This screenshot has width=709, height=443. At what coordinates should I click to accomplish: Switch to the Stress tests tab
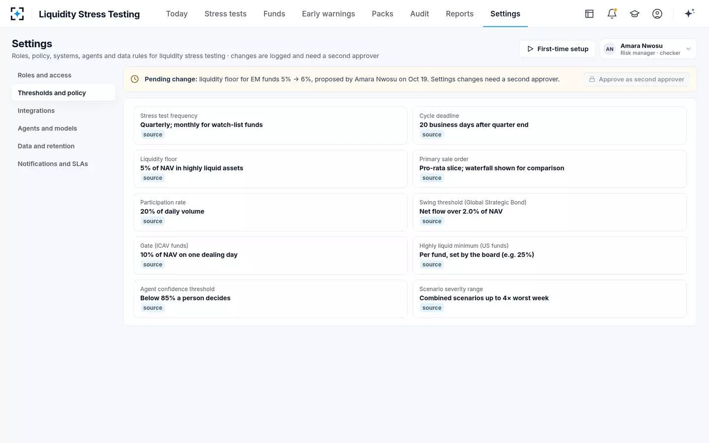click(226, 14)
